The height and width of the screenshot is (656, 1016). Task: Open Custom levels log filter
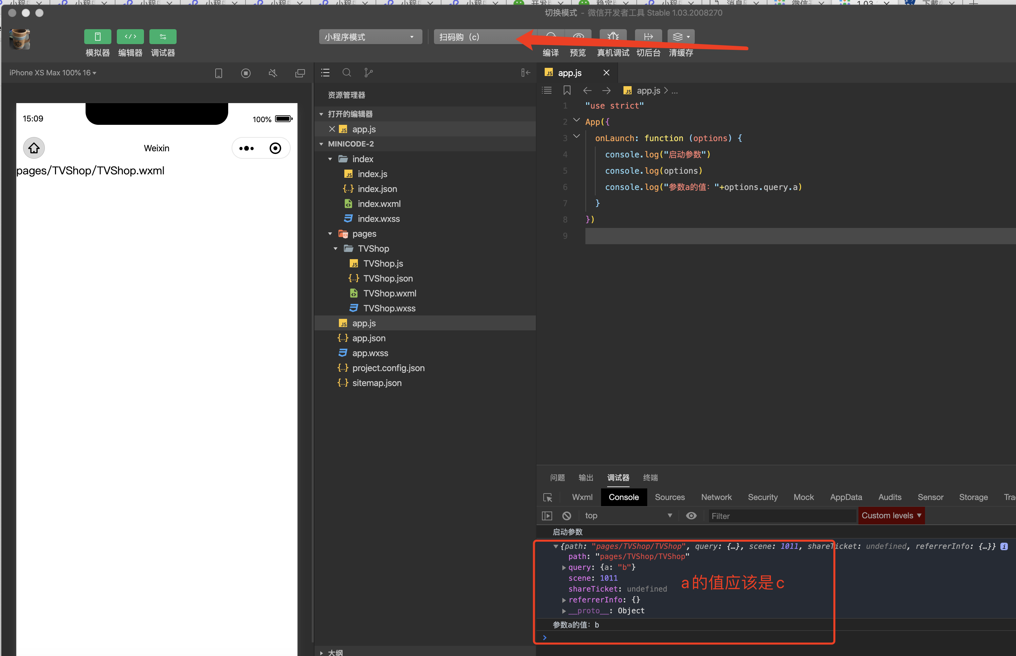click(x=891, y=516)
